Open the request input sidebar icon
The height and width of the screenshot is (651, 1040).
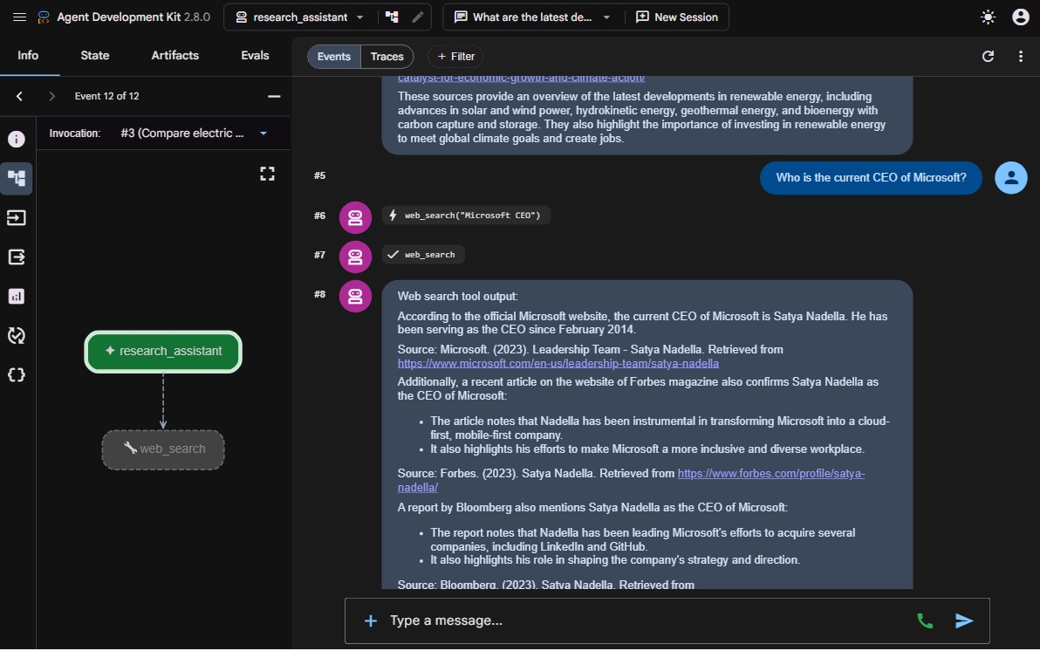point(17,217)
